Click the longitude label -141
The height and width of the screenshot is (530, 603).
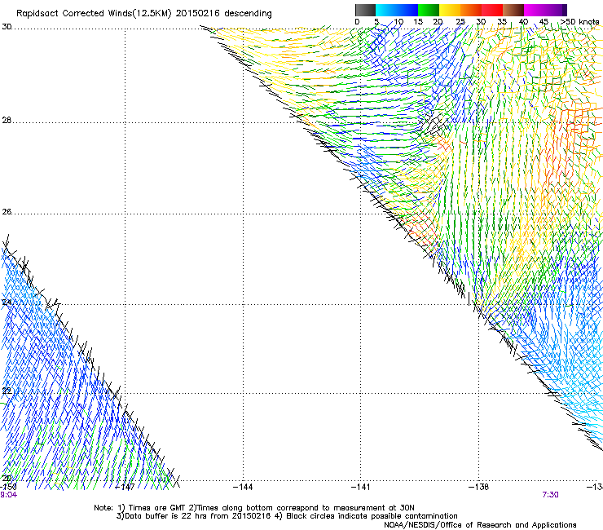[361, 488]
